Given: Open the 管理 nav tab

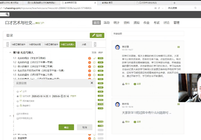Looking at the screenshot, I should [176, 23].
